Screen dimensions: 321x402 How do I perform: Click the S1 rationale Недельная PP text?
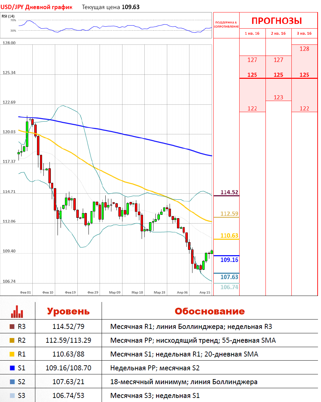(x=155, y=368)
